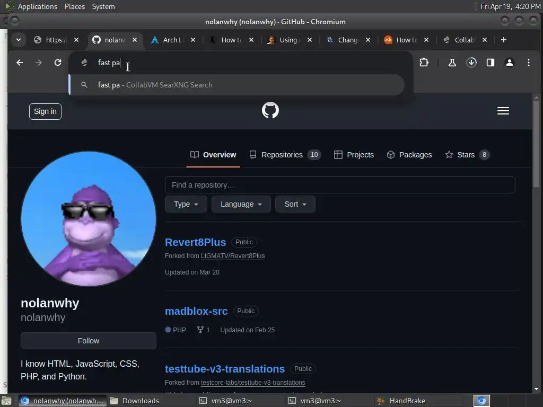Expand the Type filter dropdown
The width and height of the screenshot is (543, 407).
pos(186,204)
